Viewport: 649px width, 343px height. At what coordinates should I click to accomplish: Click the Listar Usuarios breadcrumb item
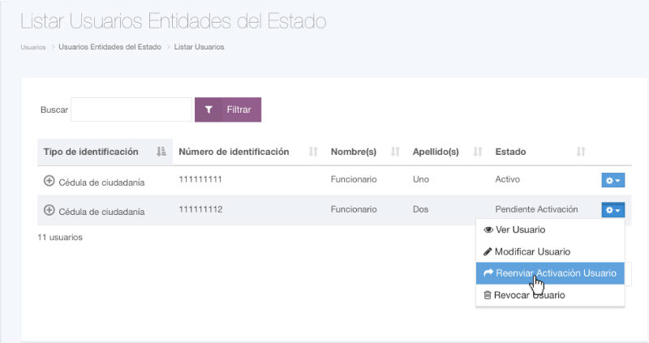199,47
